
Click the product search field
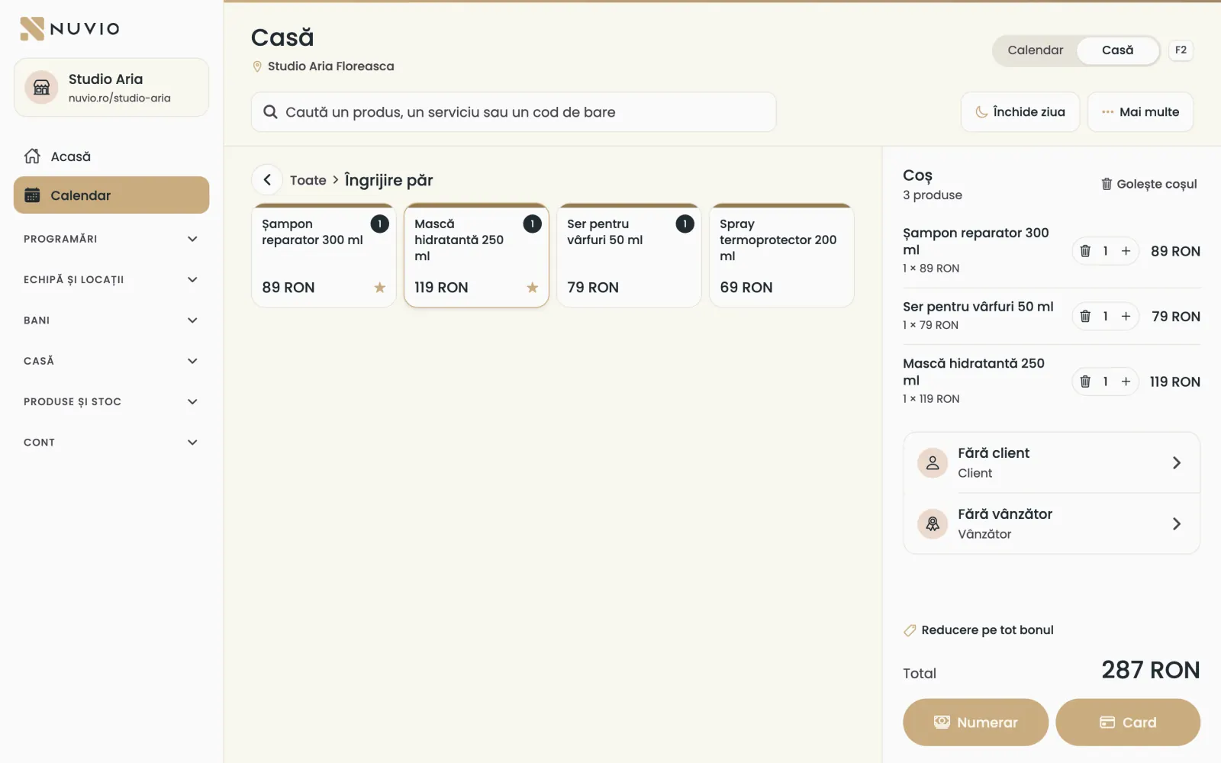pyautogui.click(x=514, y=112)
